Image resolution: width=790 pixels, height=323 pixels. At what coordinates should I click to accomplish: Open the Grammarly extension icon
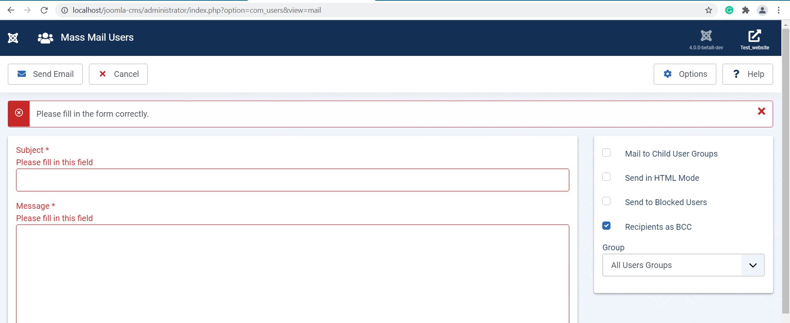point(729,10)
